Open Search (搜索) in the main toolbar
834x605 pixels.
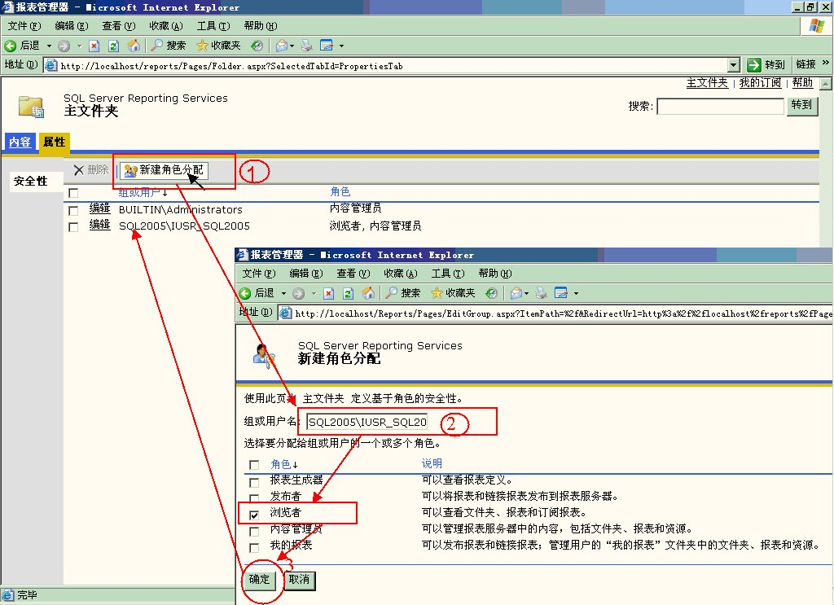pyautogui.click(x=168, y=46)
